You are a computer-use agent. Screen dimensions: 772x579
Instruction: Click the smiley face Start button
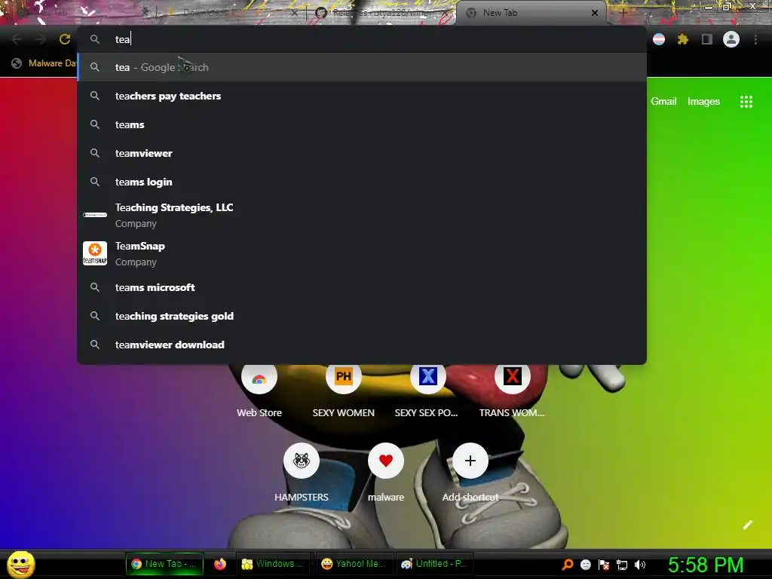(x=20, y=564)
